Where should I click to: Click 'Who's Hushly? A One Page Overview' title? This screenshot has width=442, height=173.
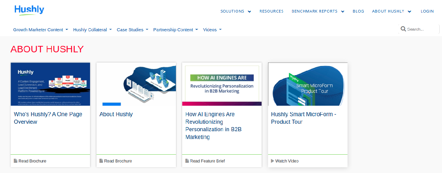point(48,118)
